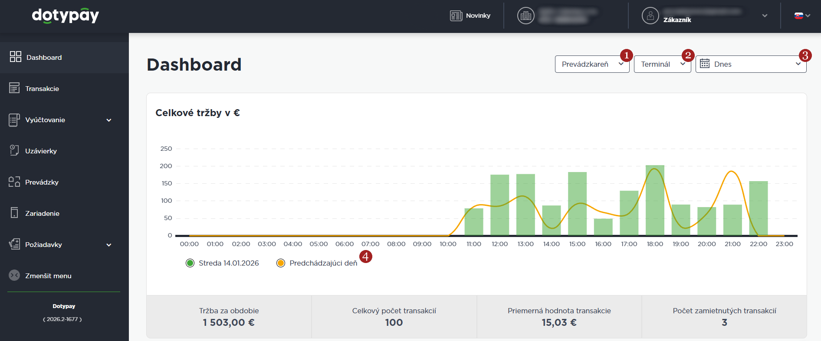
Task: Open the Terminál dropdown
Action: coord(662,64)
